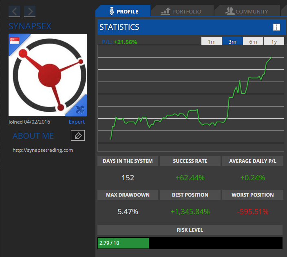Open the Community tab
Image resolution: width=287 pixels, height=257 pixels.
(247, 11)
